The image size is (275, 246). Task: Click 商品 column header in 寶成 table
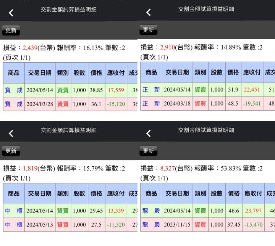pyautogui.click(x=14, y=73)
